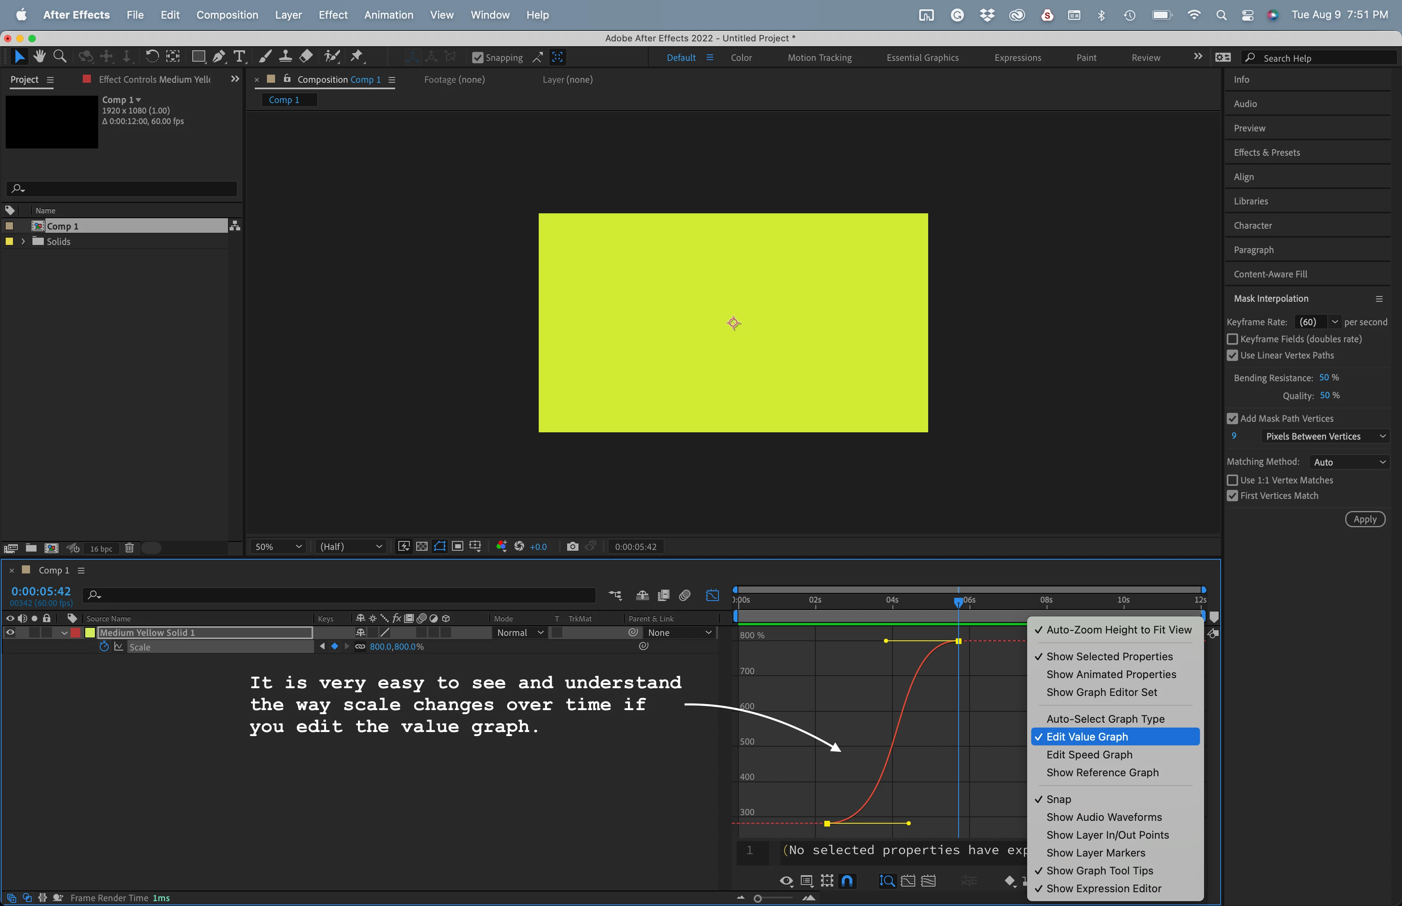This screenshot has width=1402, height=906.
Task: Open the 50% magnification dropdown
Action: point(278,547)
